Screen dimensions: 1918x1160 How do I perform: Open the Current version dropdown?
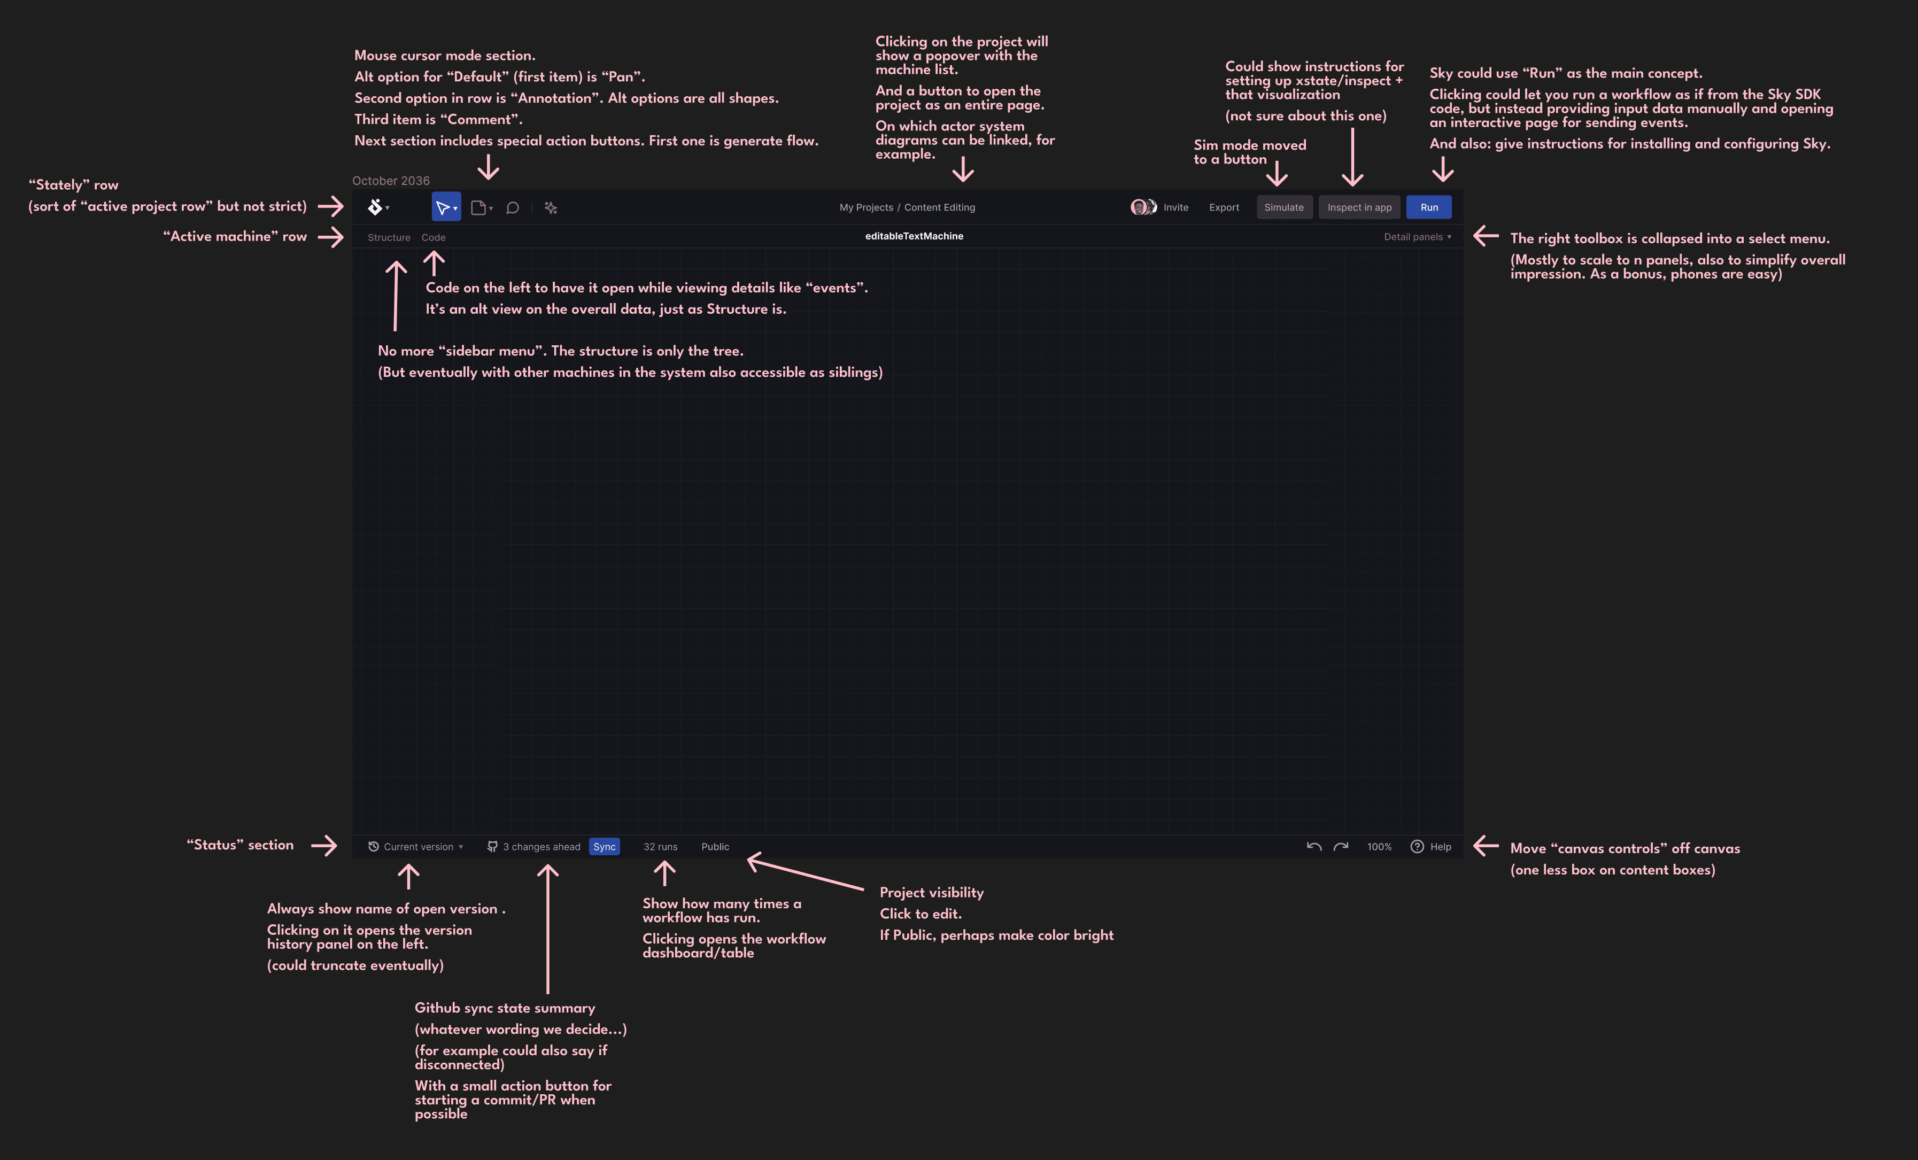(423, 847)
